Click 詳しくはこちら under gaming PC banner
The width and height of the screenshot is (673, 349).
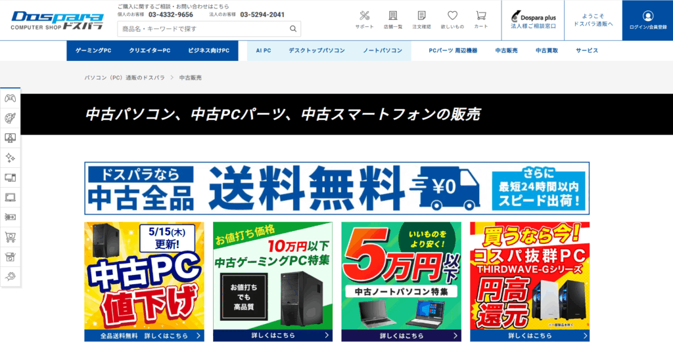(x=273, y=336)
